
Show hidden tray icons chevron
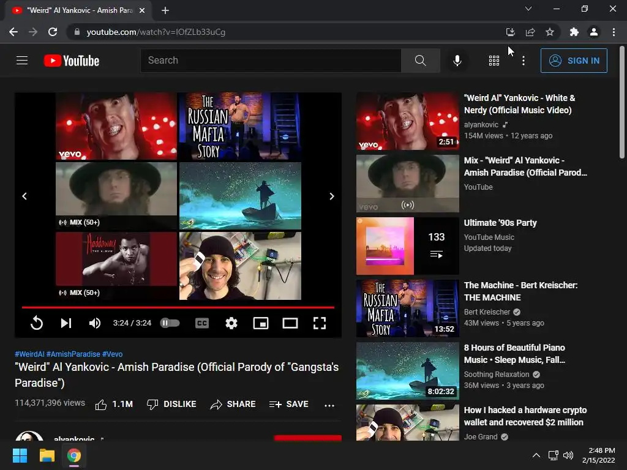(x=536, y=455)
